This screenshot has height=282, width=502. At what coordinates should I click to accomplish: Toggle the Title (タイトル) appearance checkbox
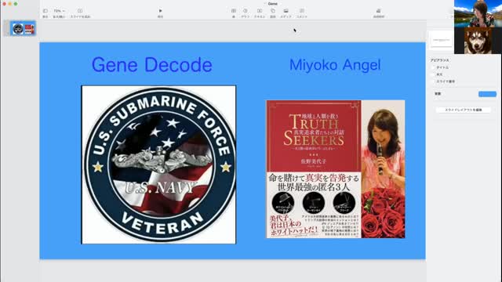[434, 67]
